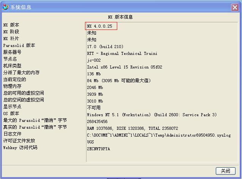Select Intel x86 Level 15 Revision value
The width and height of the screenshot is (242, 179).
click(124, 67)
